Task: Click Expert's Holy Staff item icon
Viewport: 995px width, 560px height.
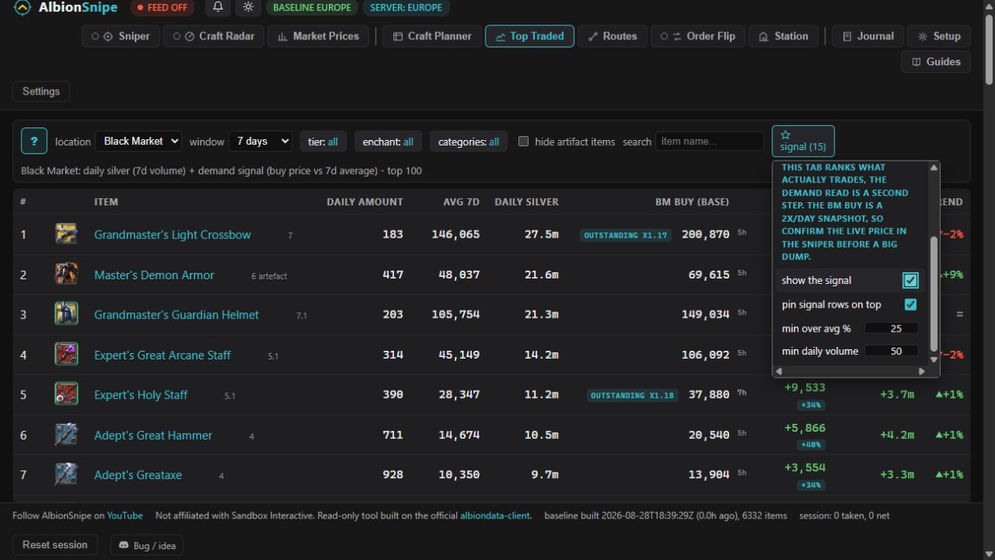Action: (x=66, y=394)
